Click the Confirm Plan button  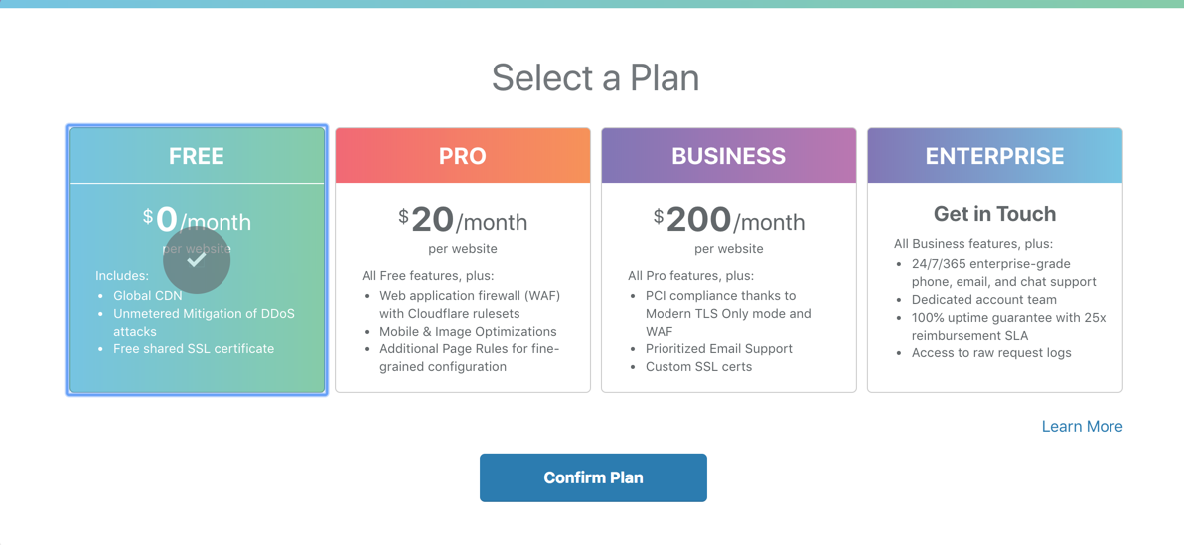tap(593, 477)
